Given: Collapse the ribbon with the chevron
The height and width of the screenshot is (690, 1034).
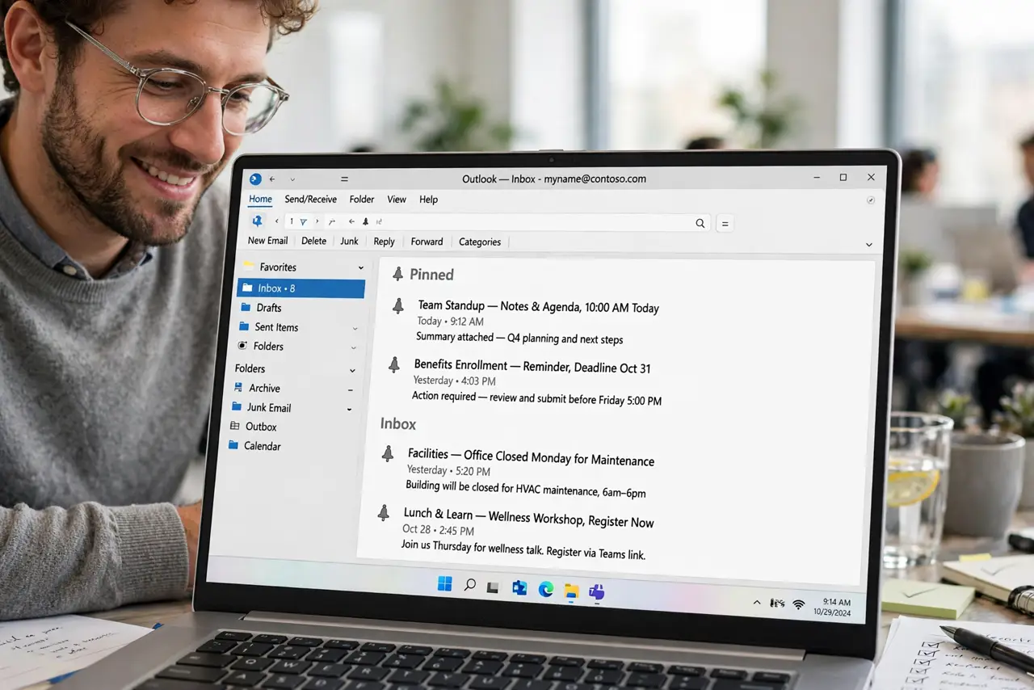Looking at the screenshot, I should (x=869, y=244).
